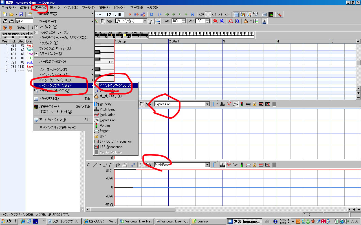Click the Pitch Bend icon in PitchBend pane toolbar
361x225 pixels.
coord(222,165)
